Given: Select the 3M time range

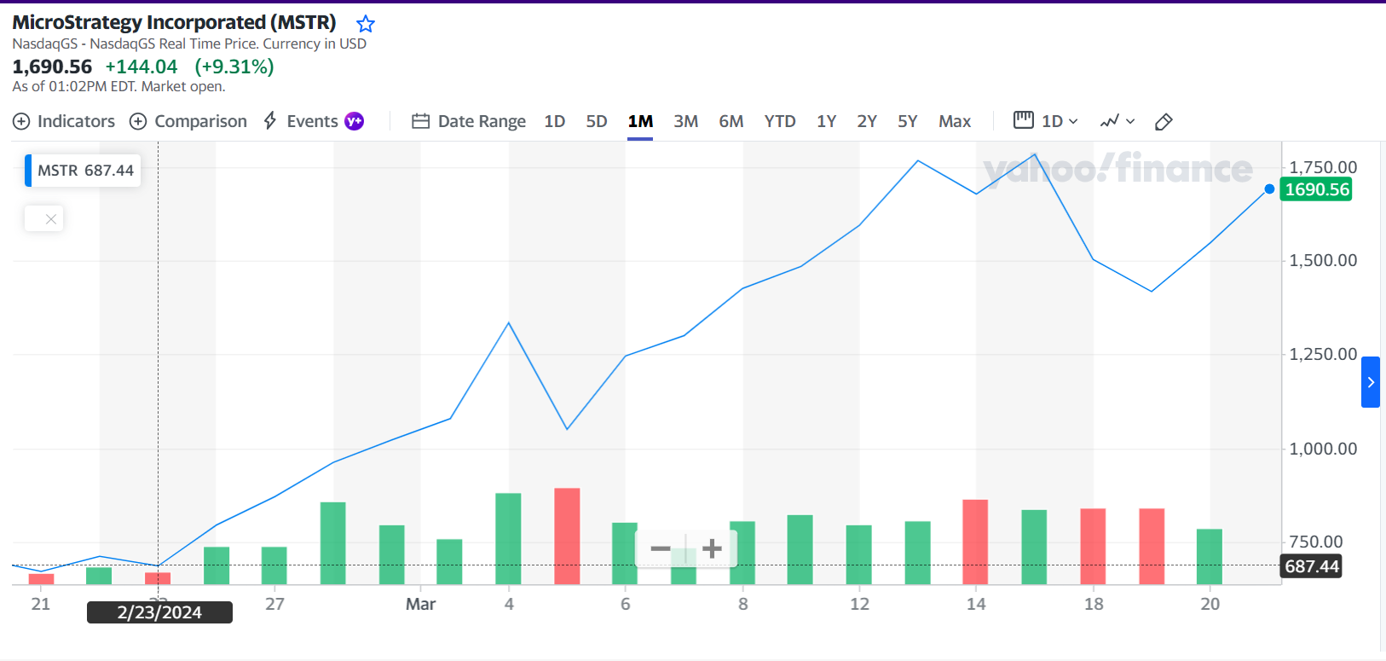Looking at the screenshot, I should (686, 121).
